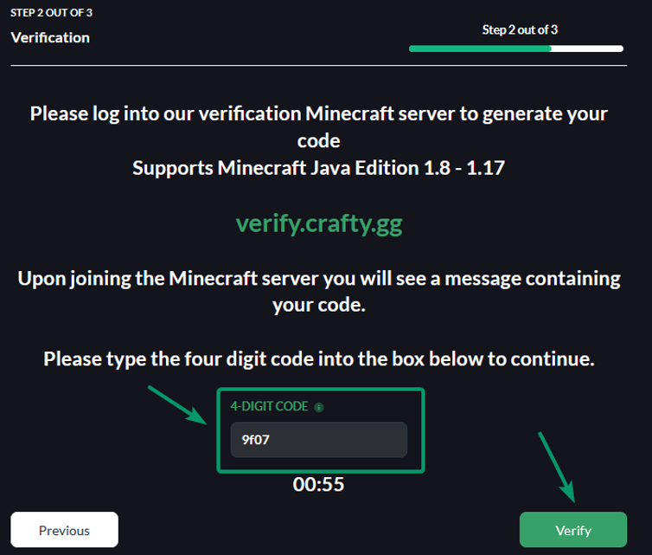Focus the 4-digit code input field

(319, 440)
